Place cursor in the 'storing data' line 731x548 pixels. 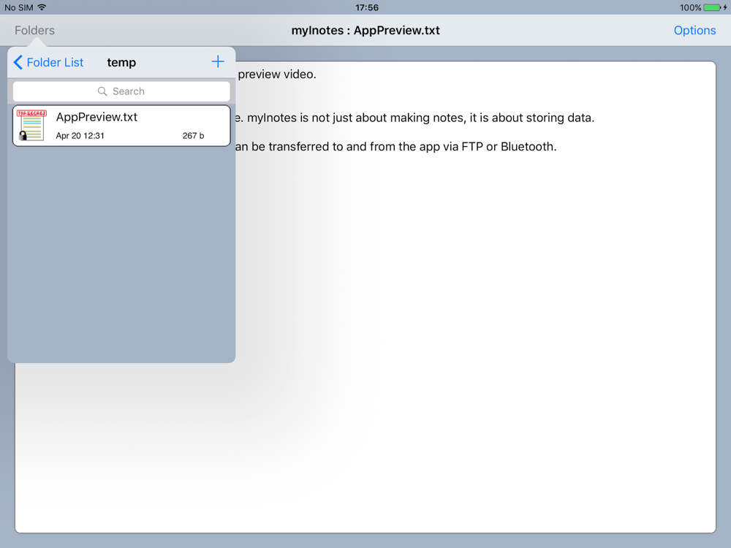(417, 118)
